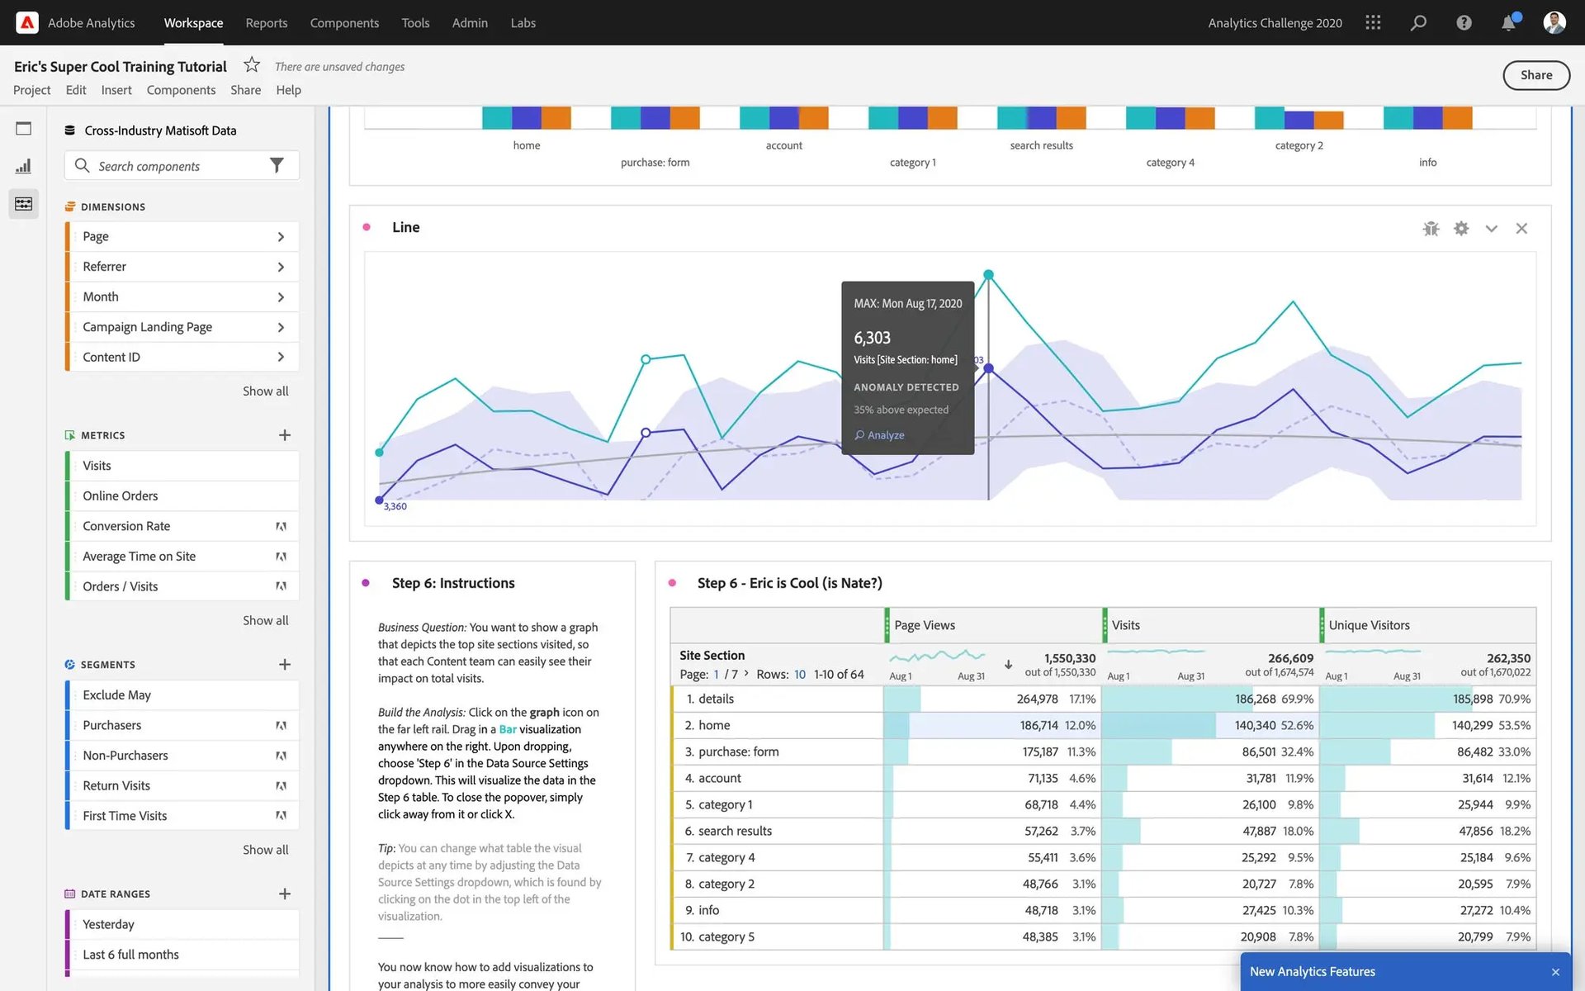Screen dimensions: 1585x991
Task: Click the descending sort arrow in the Page Views column
Action: (x=1008, y=664)
